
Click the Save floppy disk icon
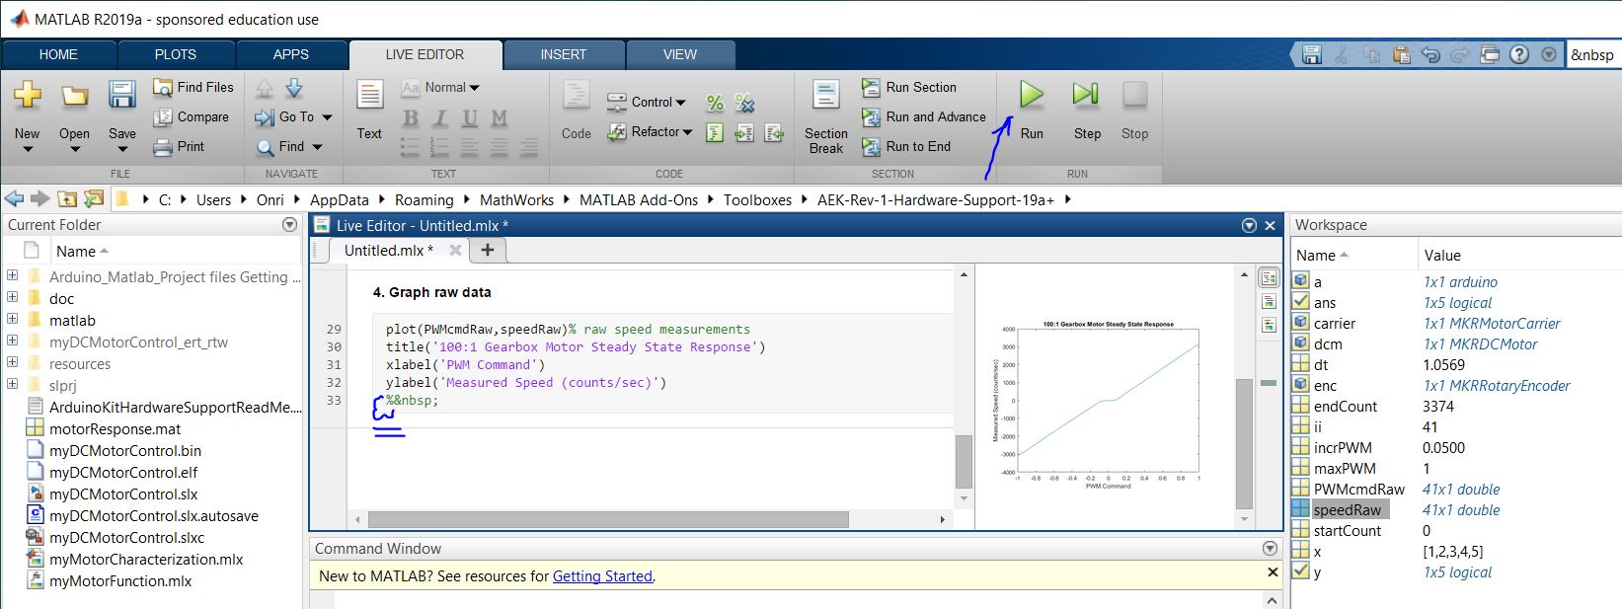tap(122, 95)
